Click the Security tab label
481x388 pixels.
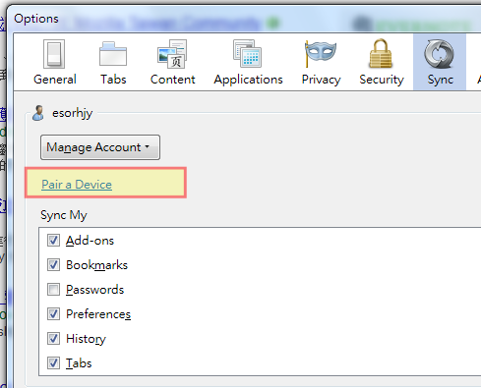pos(382,80)
